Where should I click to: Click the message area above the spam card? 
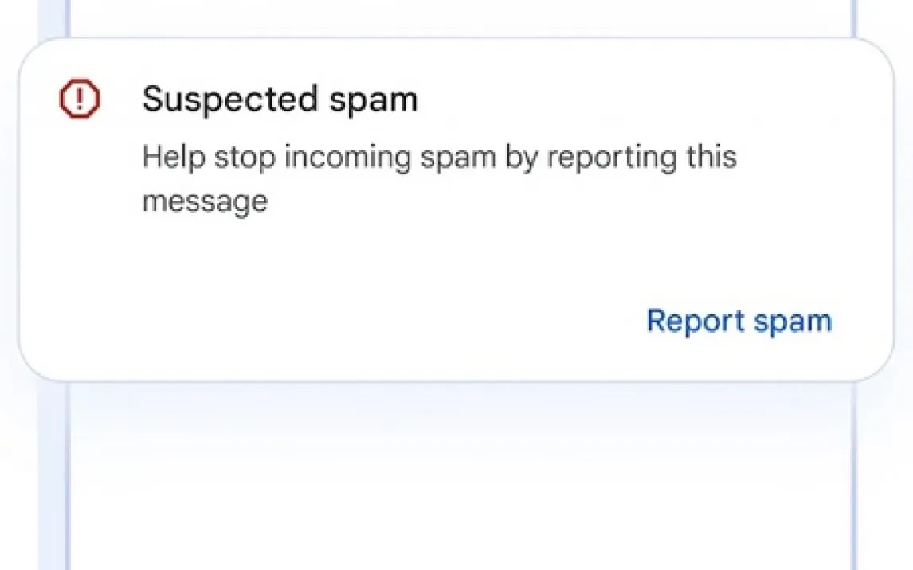coord(460,16)
